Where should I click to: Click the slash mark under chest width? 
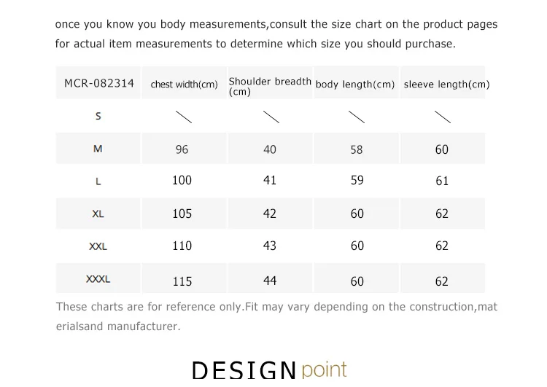[184, 117]
